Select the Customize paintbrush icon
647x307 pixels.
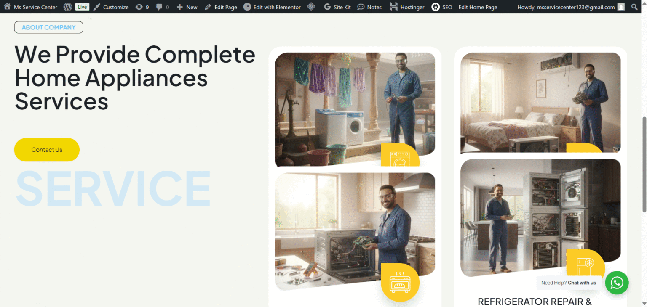click(x=96, y=7)
